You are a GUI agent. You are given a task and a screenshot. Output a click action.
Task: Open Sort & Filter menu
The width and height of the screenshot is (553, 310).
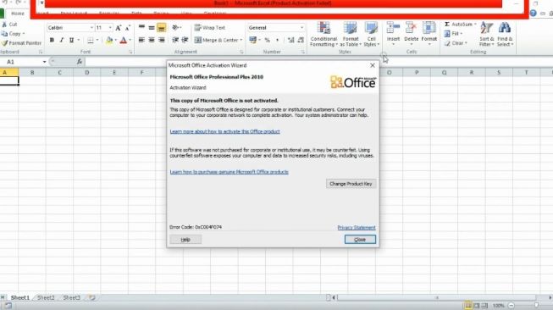click(x=487, y=34)
